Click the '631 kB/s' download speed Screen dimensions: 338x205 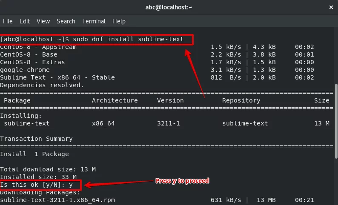226,200
